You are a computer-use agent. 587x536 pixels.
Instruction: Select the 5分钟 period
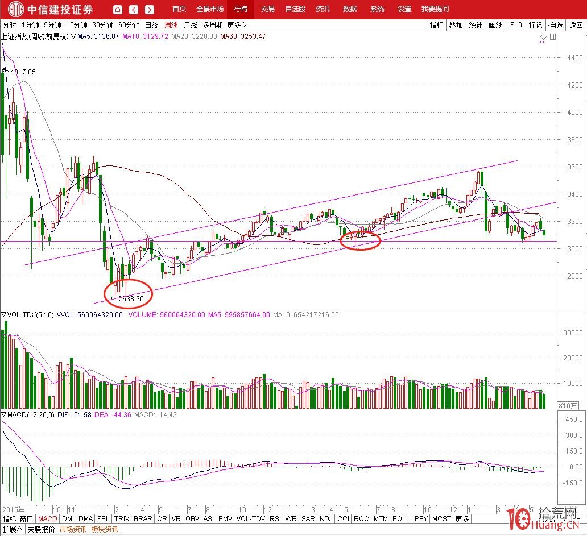pos(52,25)
